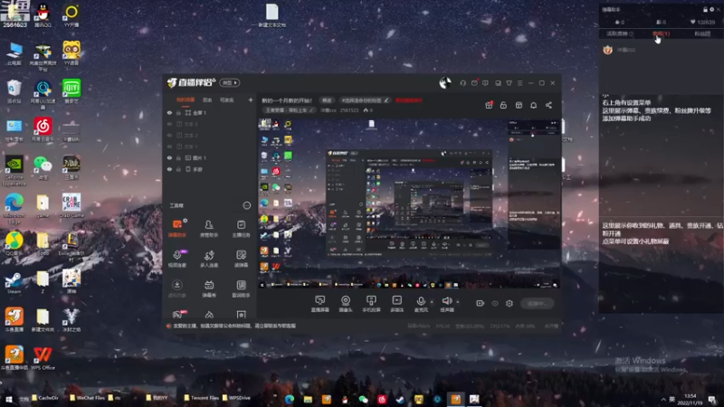
Task: Show hidden system tray icons arrow
Action: coord(663,399)
